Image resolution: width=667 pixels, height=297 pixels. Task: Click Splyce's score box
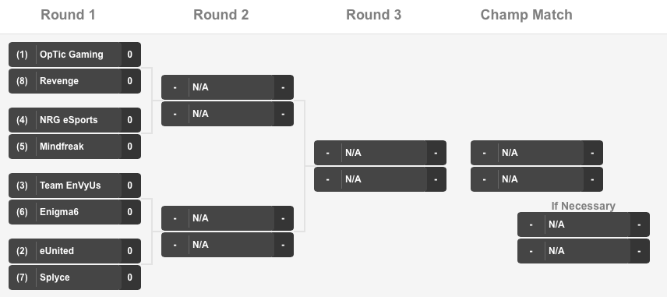130,278
